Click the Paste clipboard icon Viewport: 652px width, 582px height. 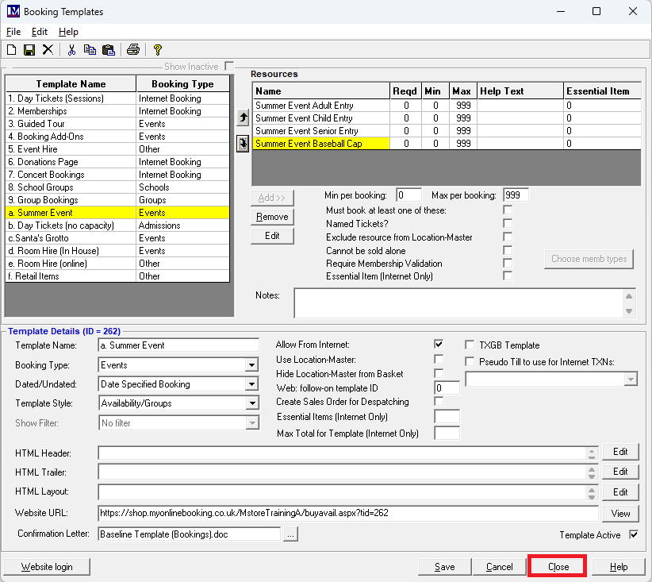pos(108,50)
